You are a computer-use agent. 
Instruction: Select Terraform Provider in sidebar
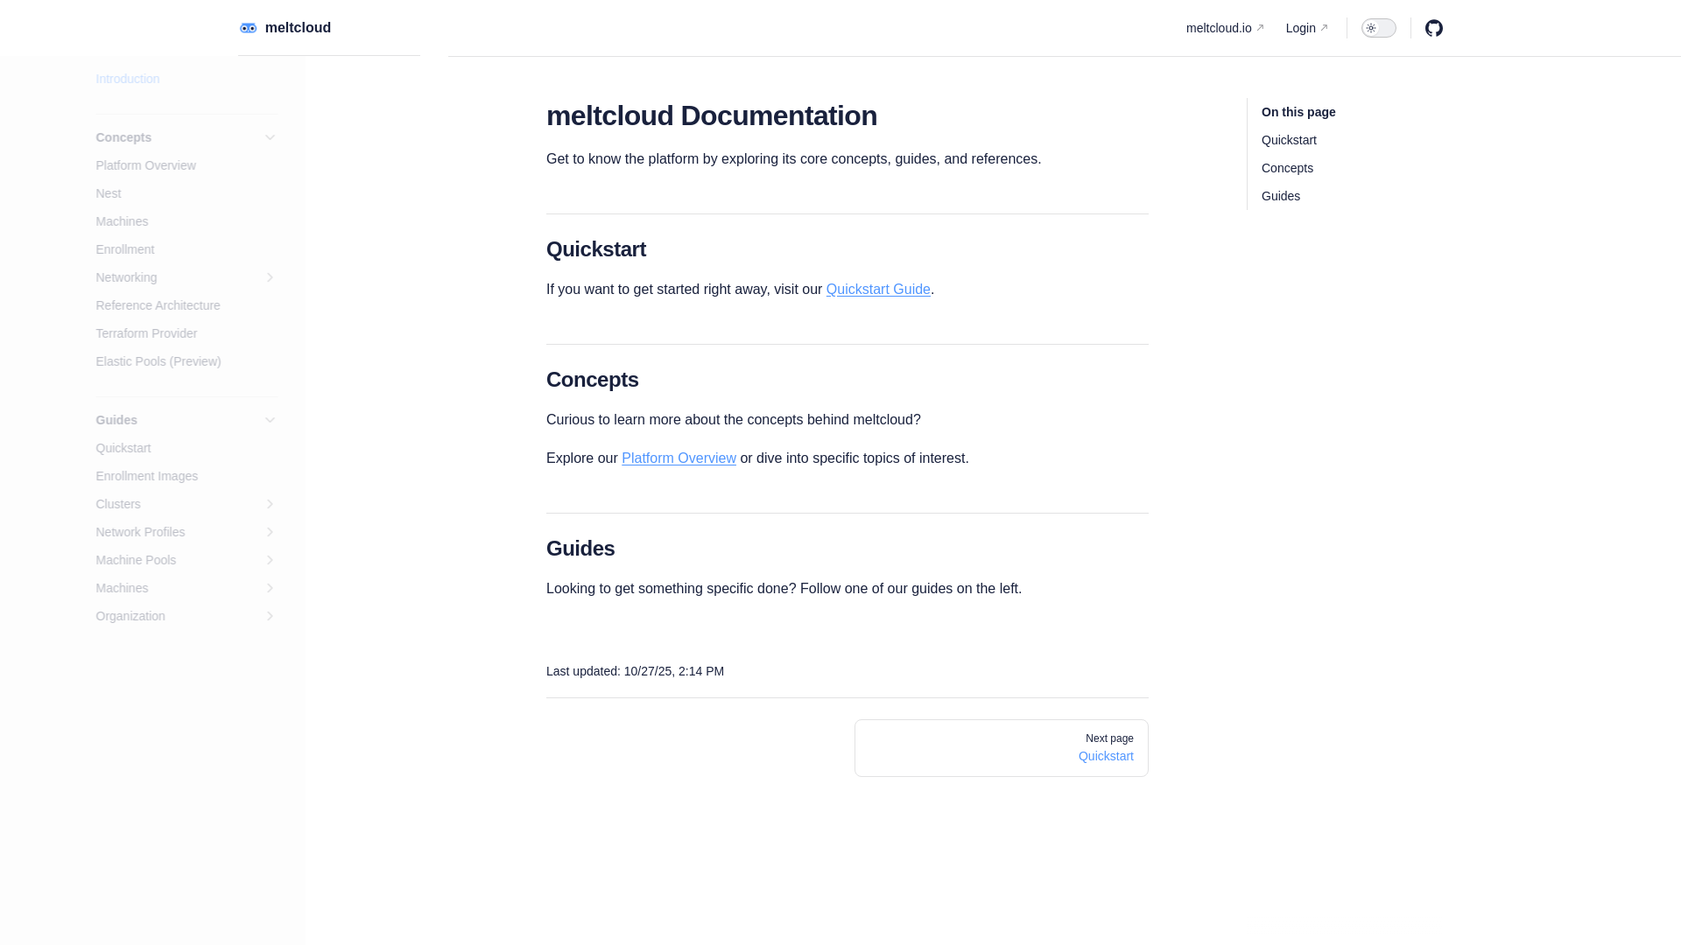[146, 333]
